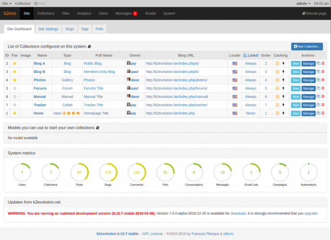The height and width of the screenshot is (240, 331).
Task: Toggle favorite star for Forums collection
Action: (x=14, y=88)
